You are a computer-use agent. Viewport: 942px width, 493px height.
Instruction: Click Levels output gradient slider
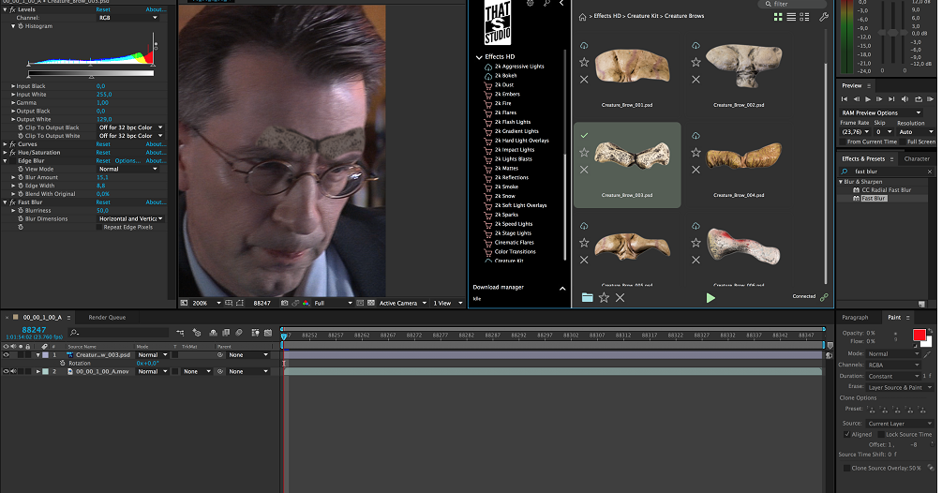(x=91, y=74)
